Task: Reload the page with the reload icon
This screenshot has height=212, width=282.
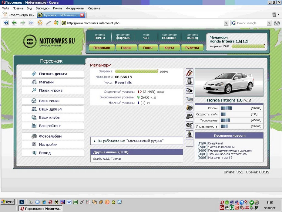Action: (x=40, y=23)
